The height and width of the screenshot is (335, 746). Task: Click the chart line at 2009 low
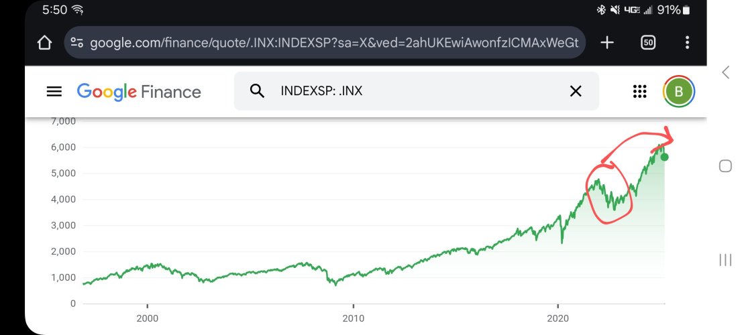(x=335, y=284)
